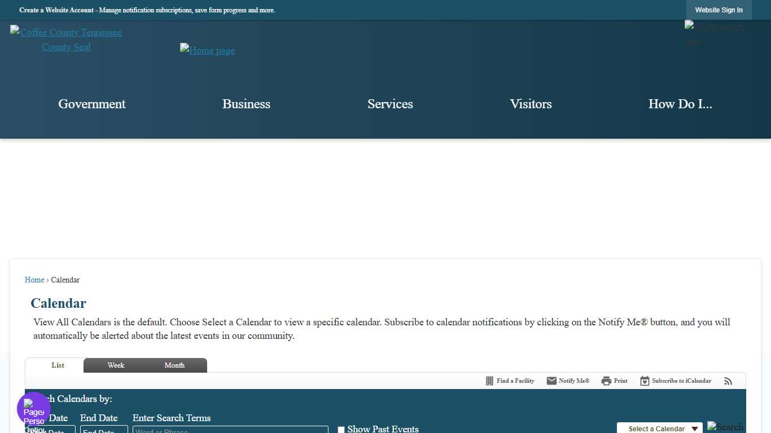The image size is (771, 433).
Task: Click the Subscribe to iCalendar icon
Action: click(645, 381)
